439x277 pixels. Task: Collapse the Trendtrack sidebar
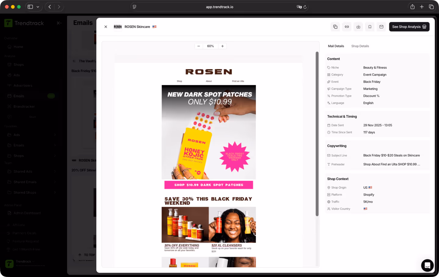click(59, 23)
